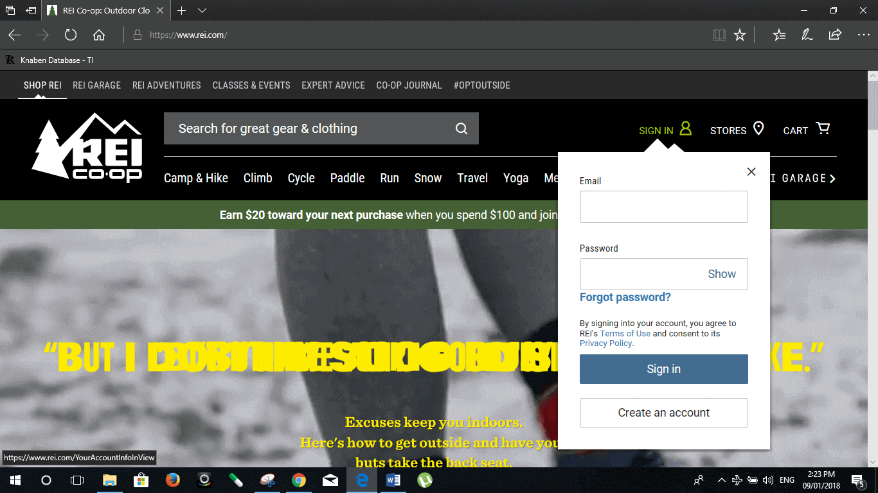Click the CART text link
The height and width of the screenshot is (493, 878).
pyautogui.click(x=795, y=130)
